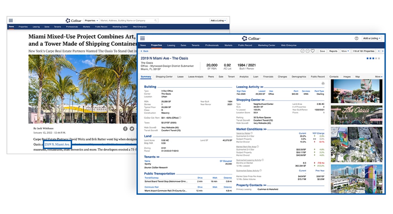Viewport: 393px width, 214px height.
Task: Open The Oasis neon sign thumbnail
Action: (x=357, y=115)
